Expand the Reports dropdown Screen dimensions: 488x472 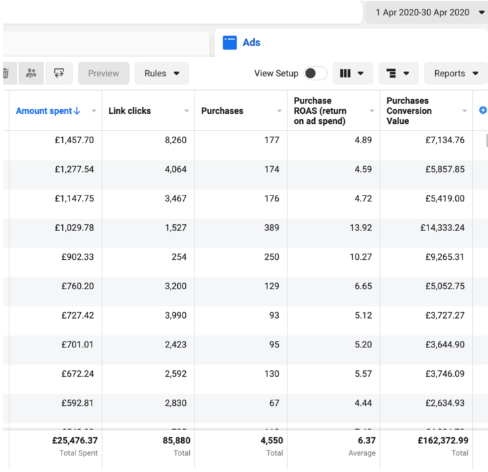tap(456, 73)
